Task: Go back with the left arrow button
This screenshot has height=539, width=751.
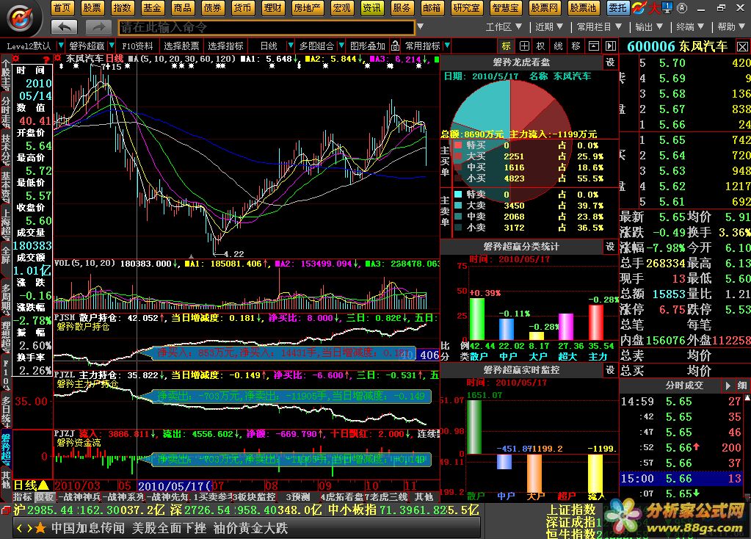Action: [64, 27]
